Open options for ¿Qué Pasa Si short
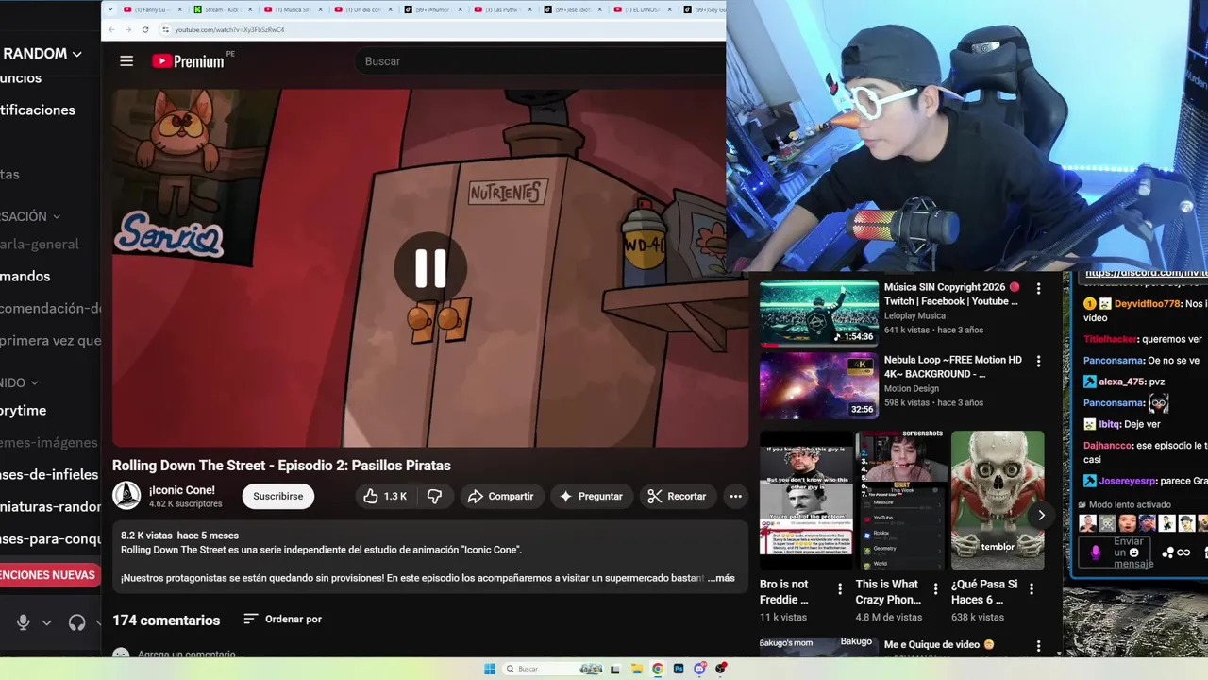1208x680 pixels. point(1032,588)
